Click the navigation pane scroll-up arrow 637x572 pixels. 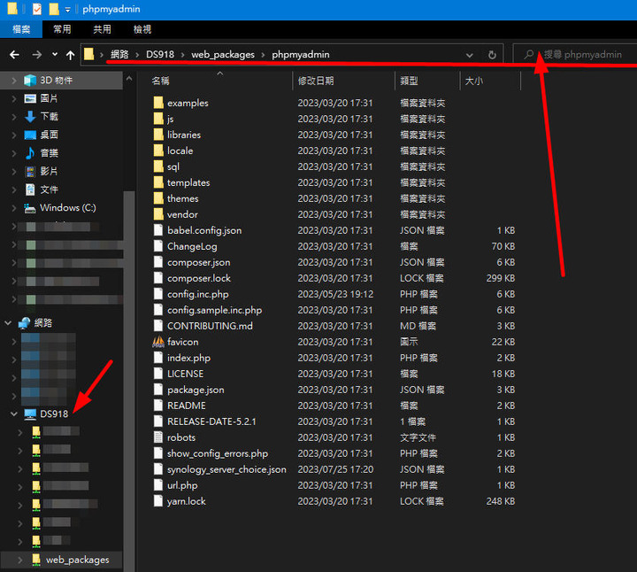(129, 79)
